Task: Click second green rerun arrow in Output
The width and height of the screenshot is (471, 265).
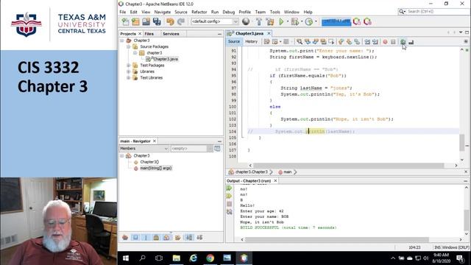Action: tap(229, 196)
